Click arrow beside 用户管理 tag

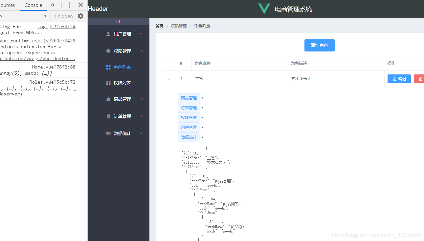pos(202,127)
